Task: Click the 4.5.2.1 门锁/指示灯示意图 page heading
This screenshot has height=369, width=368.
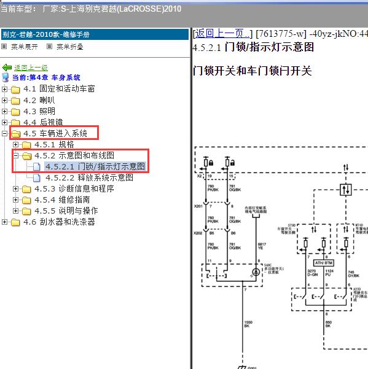Action: [253, 47]
